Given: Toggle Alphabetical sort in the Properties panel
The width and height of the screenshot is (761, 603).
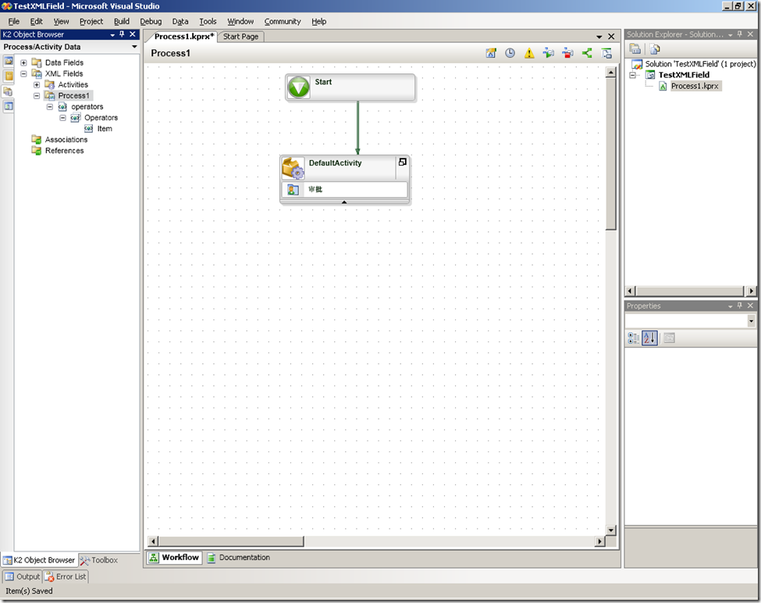Looking at the screenshot, I should point(649,338).
